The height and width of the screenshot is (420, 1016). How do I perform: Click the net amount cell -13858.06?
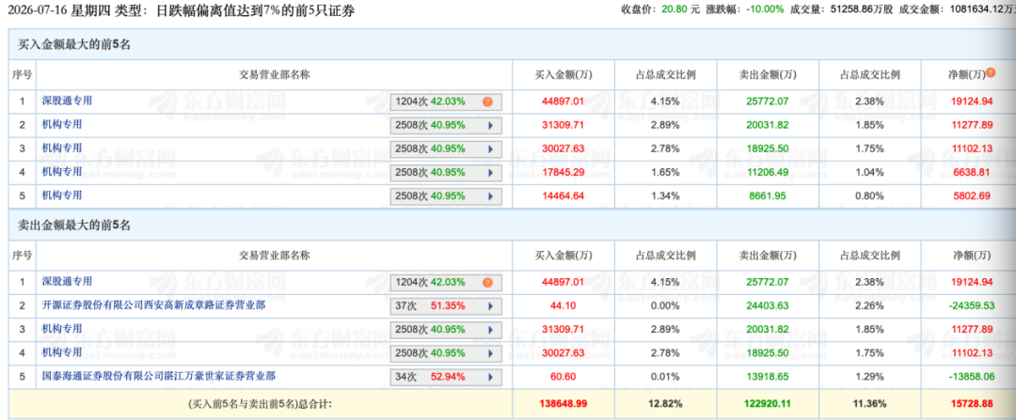tap(971, 376)
